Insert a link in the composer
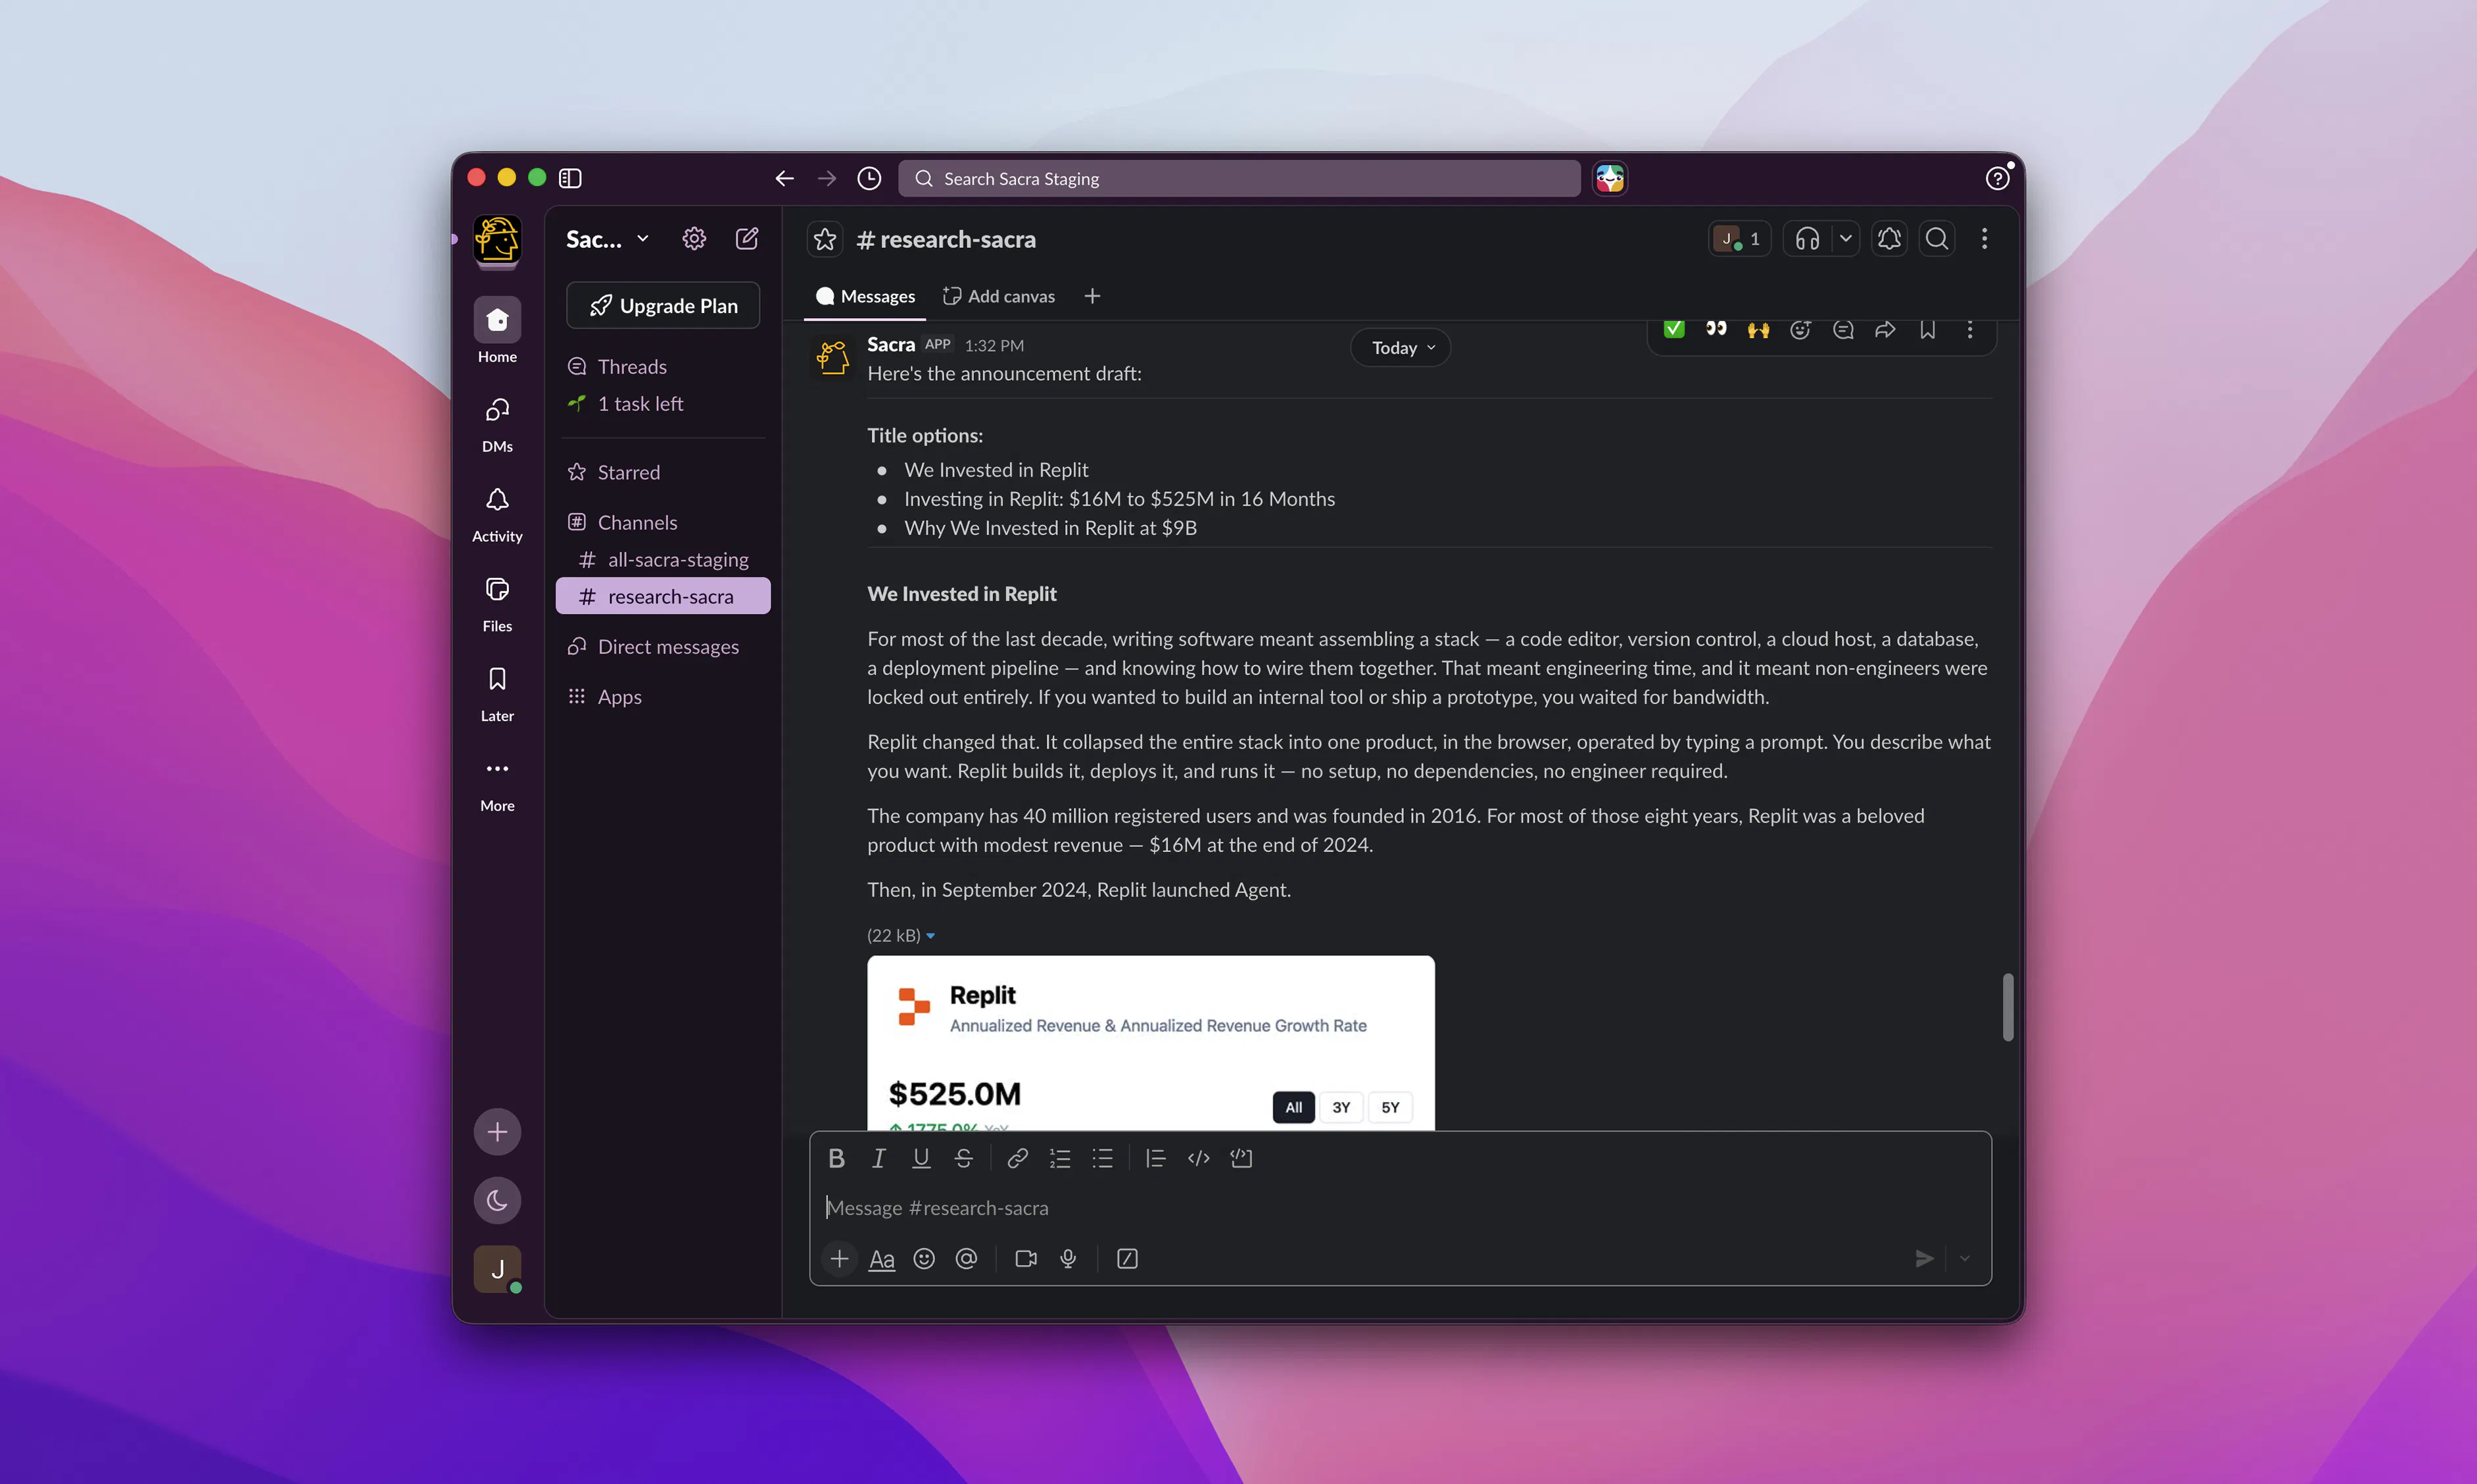 pos(1017,1158)
